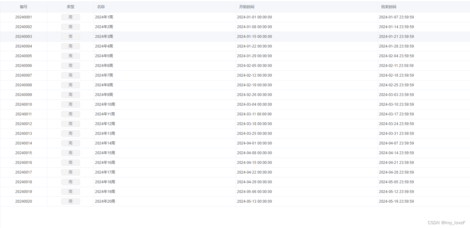
Task: Select the name 2024年16周
Action: point(105,163)
